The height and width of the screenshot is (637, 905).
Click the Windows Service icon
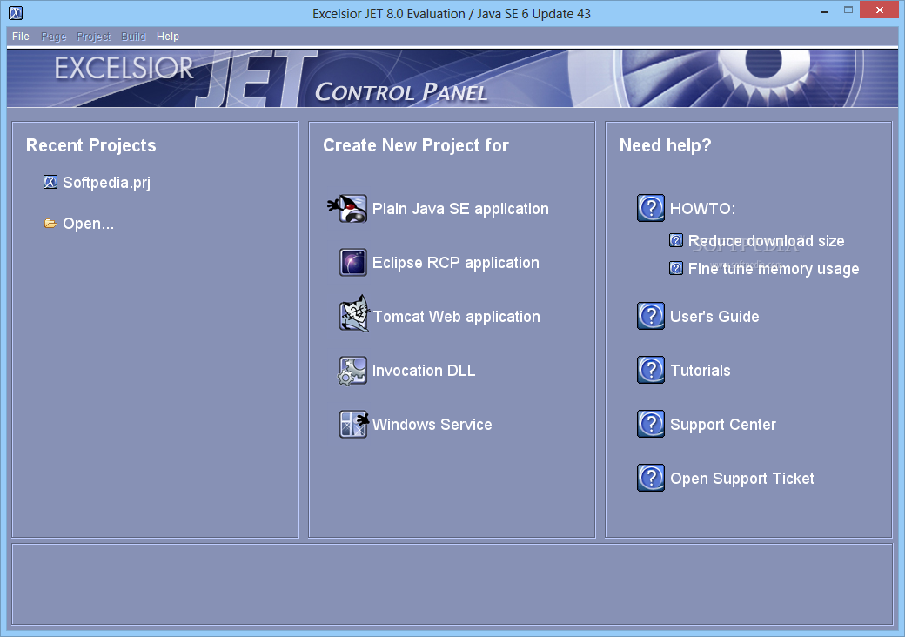click(x=354, y=424)
